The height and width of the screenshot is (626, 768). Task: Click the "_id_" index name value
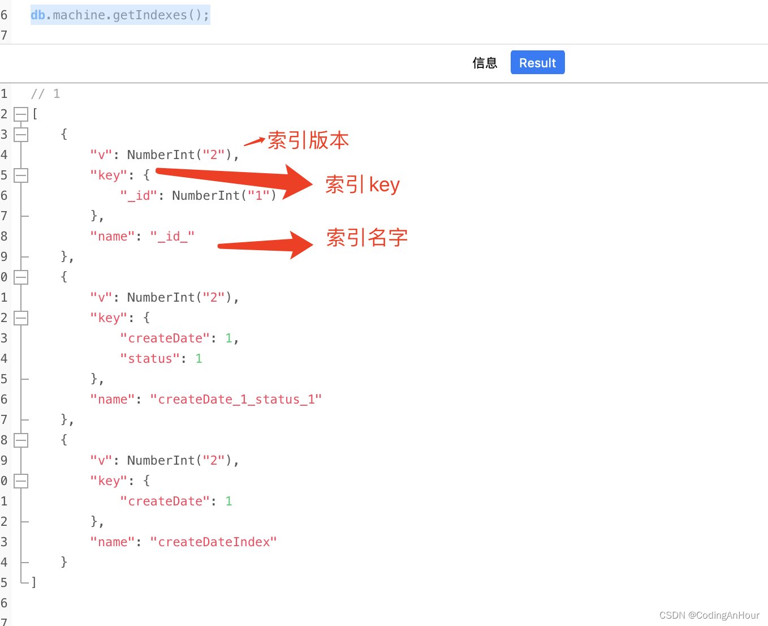(x=172, y=237)
